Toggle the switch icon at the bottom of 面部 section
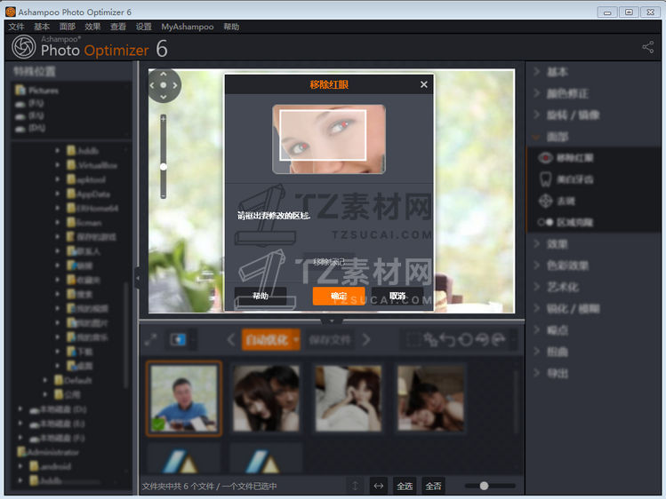666x499 pixels. pos(545,222)
